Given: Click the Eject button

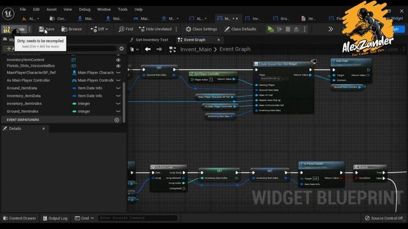Looking at the screenshot, I should click(x=296, y=29).
